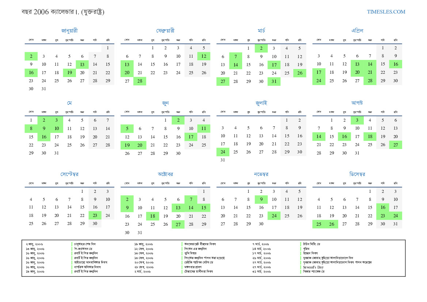
Task: Click highlighted date 16 in May
Action: point(44,137)
